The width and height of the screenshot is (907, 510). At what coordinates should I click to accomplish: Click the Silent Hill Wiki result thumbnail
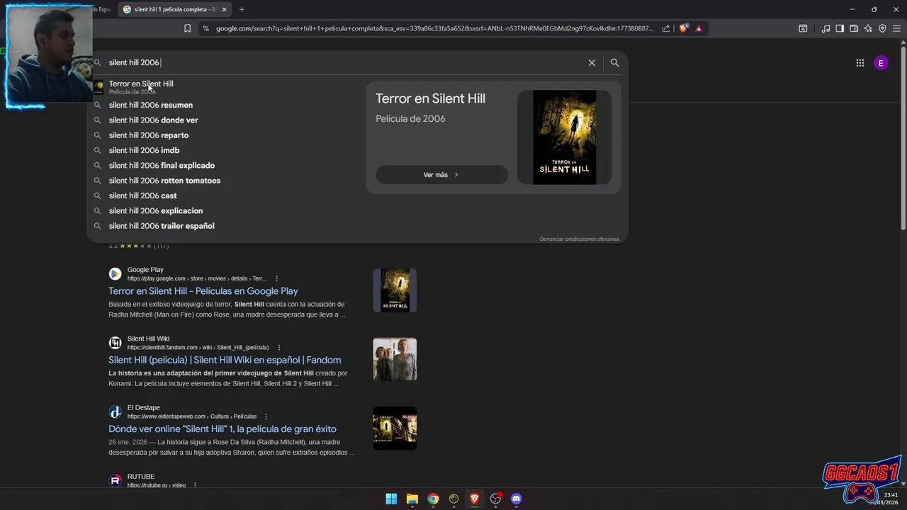395,359
